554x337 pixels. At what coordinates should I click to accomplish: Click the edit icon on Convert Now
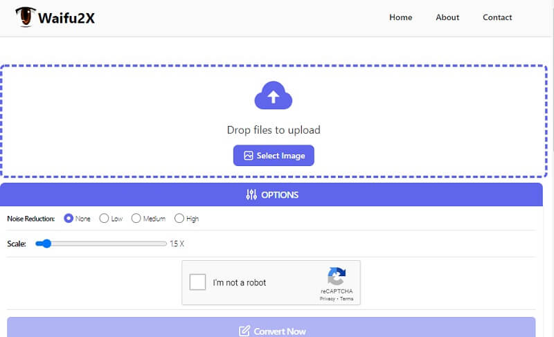(x=244, y=331)
